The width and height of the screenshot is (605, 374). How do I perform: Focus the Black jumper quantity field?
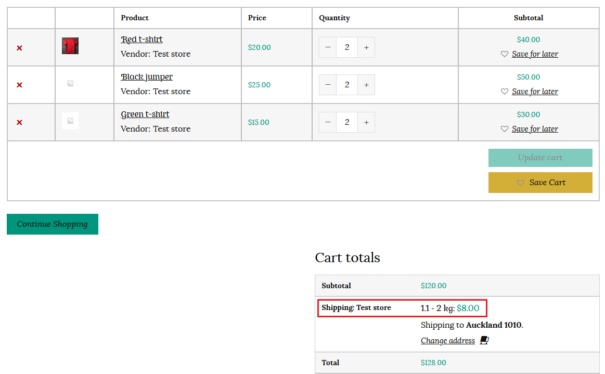click(x=347, y=85)
